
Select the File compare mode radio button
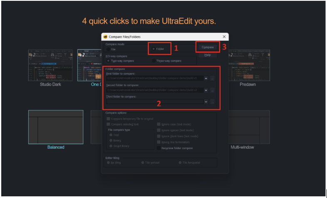(x=108, y=49)
